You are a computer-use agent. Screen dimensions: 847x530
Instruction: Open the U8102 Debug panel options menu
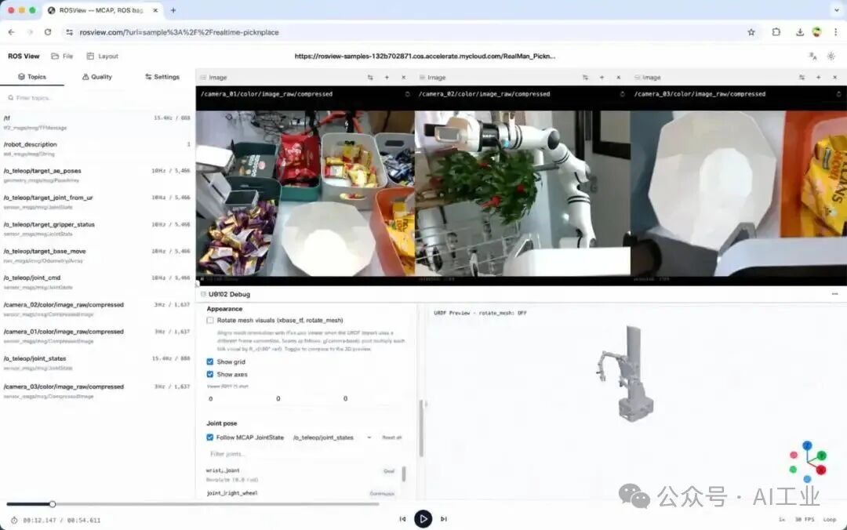pyautogui.click(x=834, y=294)
